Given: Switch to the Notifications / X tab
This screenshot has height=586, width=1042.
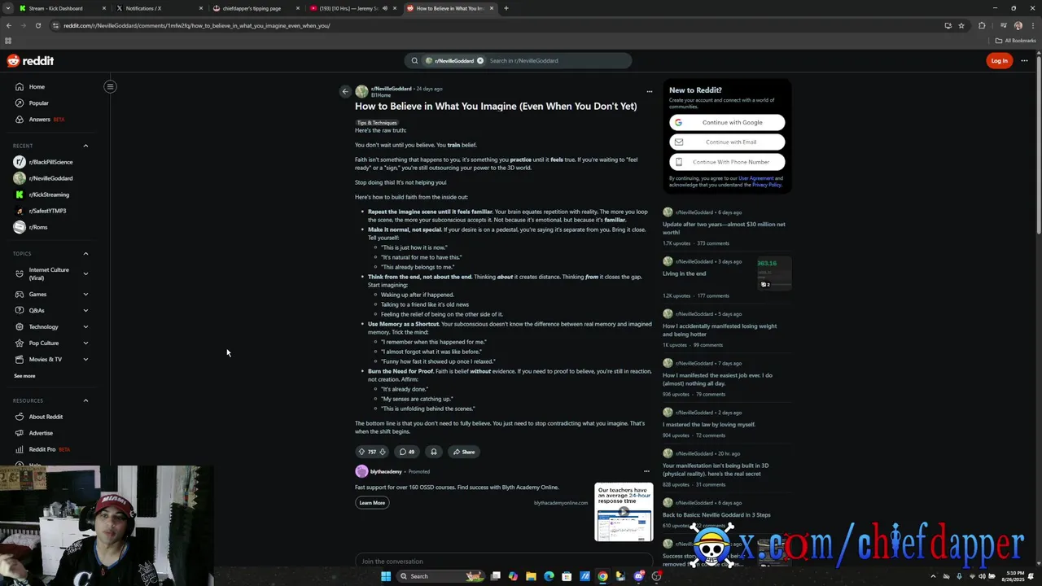Looking at the screenshot, I should click(159, 8).
